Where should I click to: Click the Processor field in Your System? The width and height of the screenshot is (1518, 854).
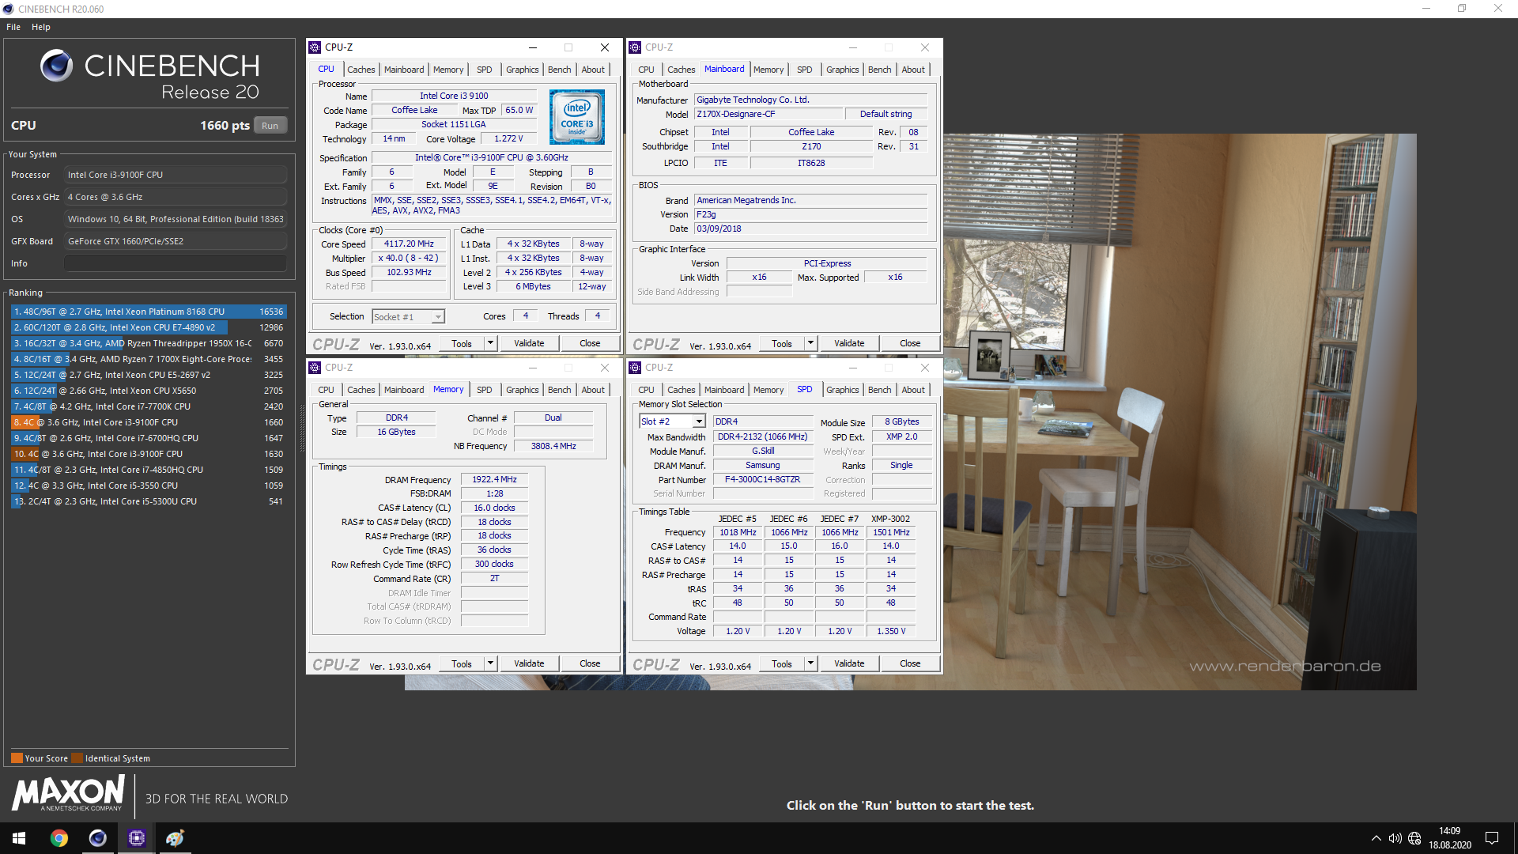[176, 175]
